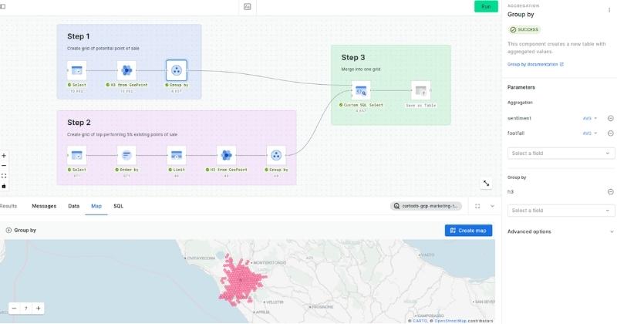Image resolution: width=617 pixels, height=324 pixels.
Task: Switch to the SQL tab
Action: coord(118,206)
